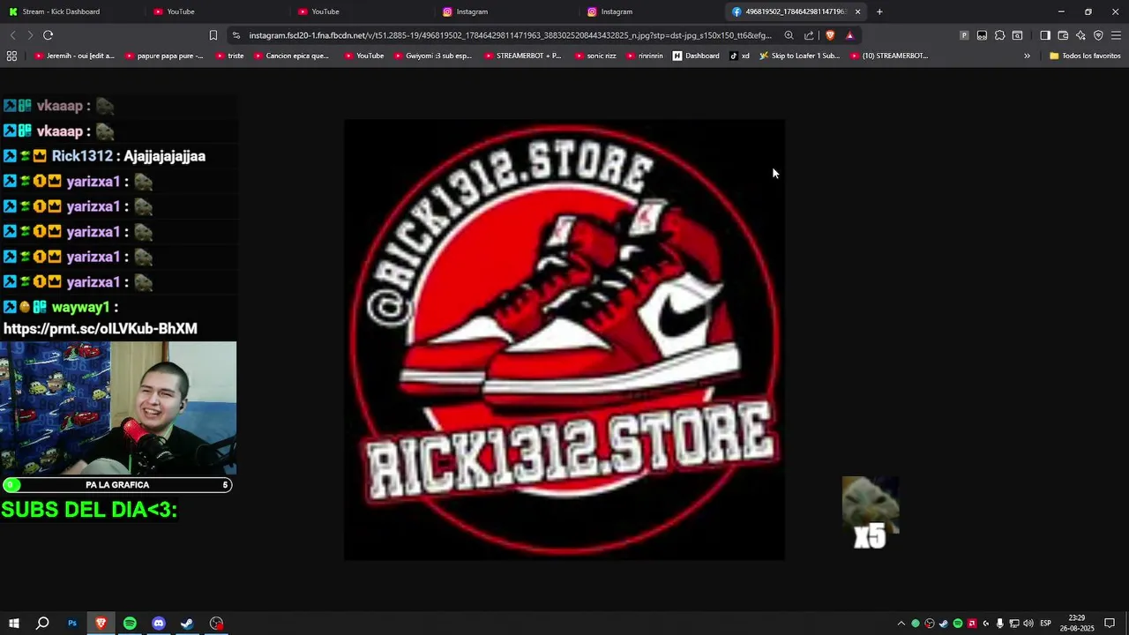This screenshot has height=635, width=1129.
Task: Show hidden system tray icons
Action: 901,624
